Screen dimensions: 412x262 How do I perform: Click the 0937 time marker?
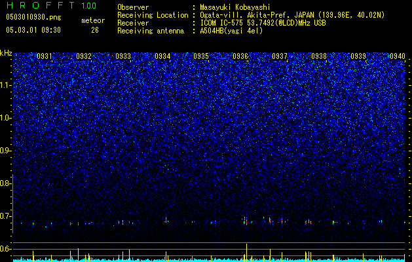tap(280, 56)
